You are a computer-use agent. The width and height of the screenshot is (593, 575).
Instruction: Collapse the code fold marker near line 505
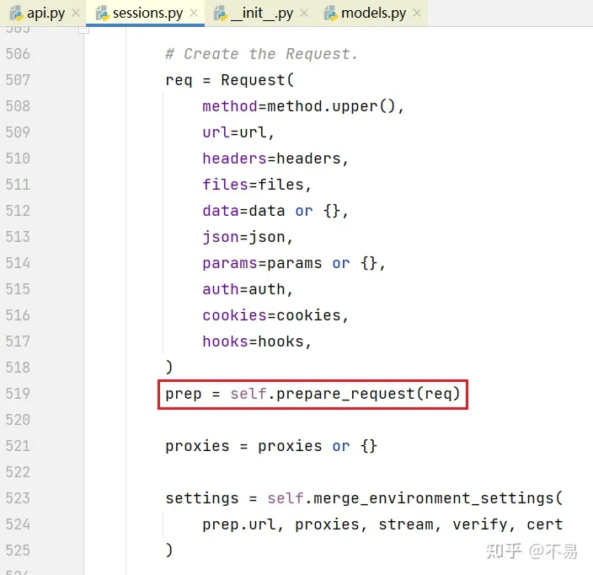(83, 30)
